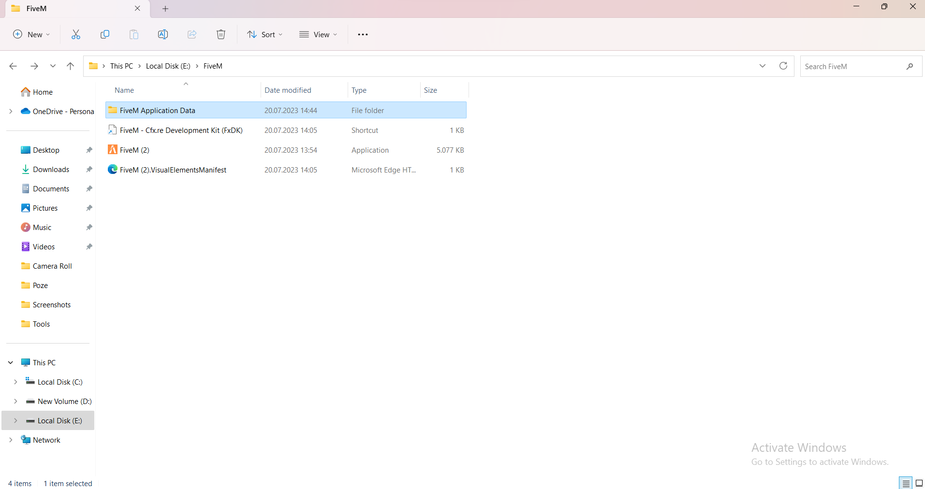Go up one folder level arrow
The height and width of the screenshot is (489, 925).
(71, 66)
